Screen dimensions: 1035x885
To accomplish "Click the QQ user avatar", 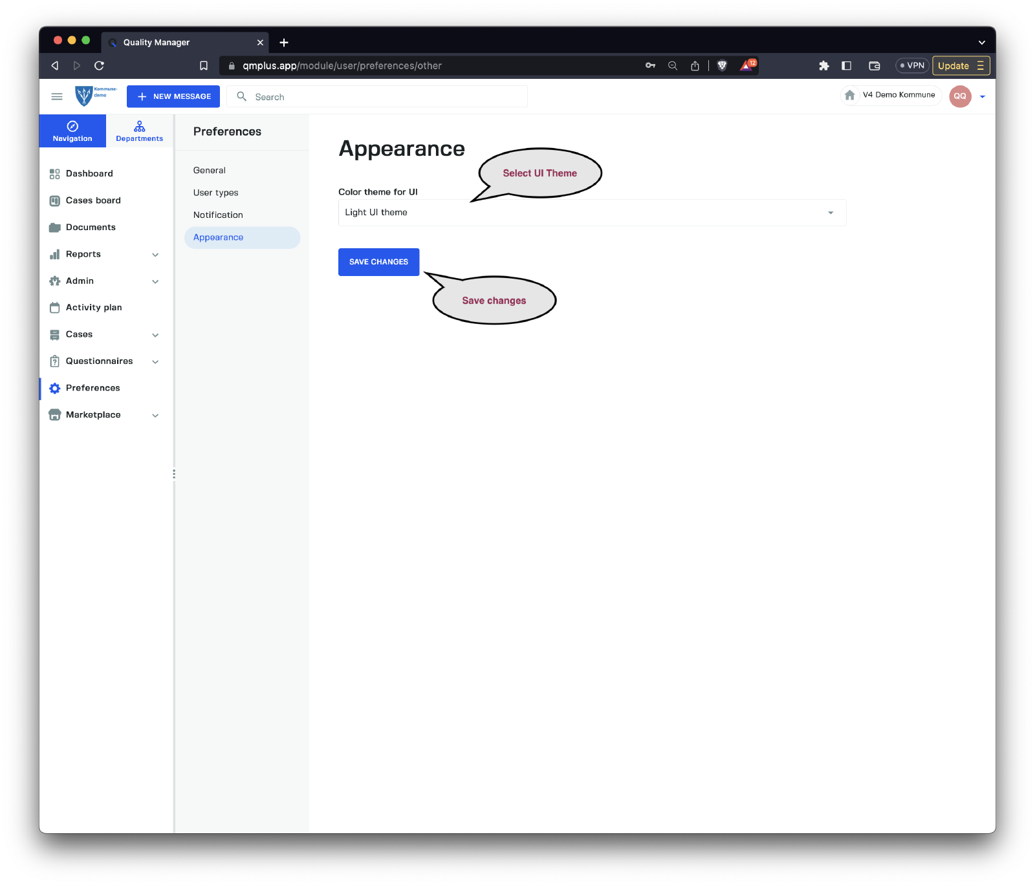I will coord(960,96).
